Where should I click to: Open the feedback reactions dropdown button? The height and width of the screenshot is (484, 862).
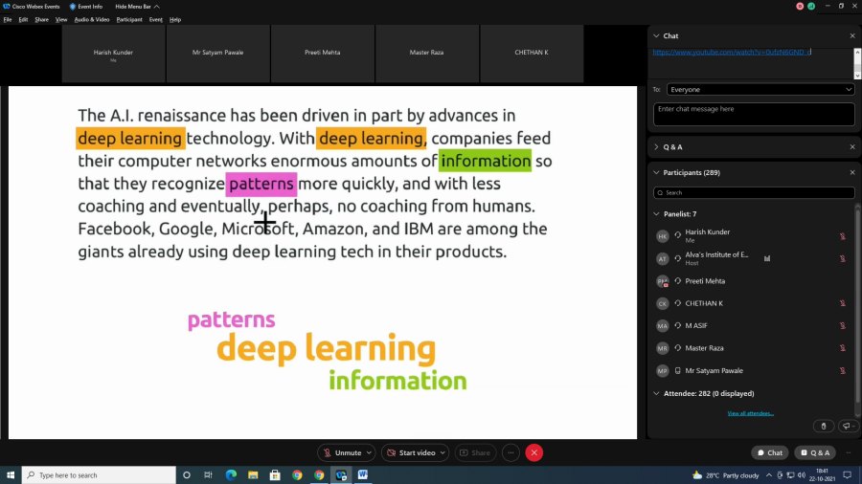848,426
